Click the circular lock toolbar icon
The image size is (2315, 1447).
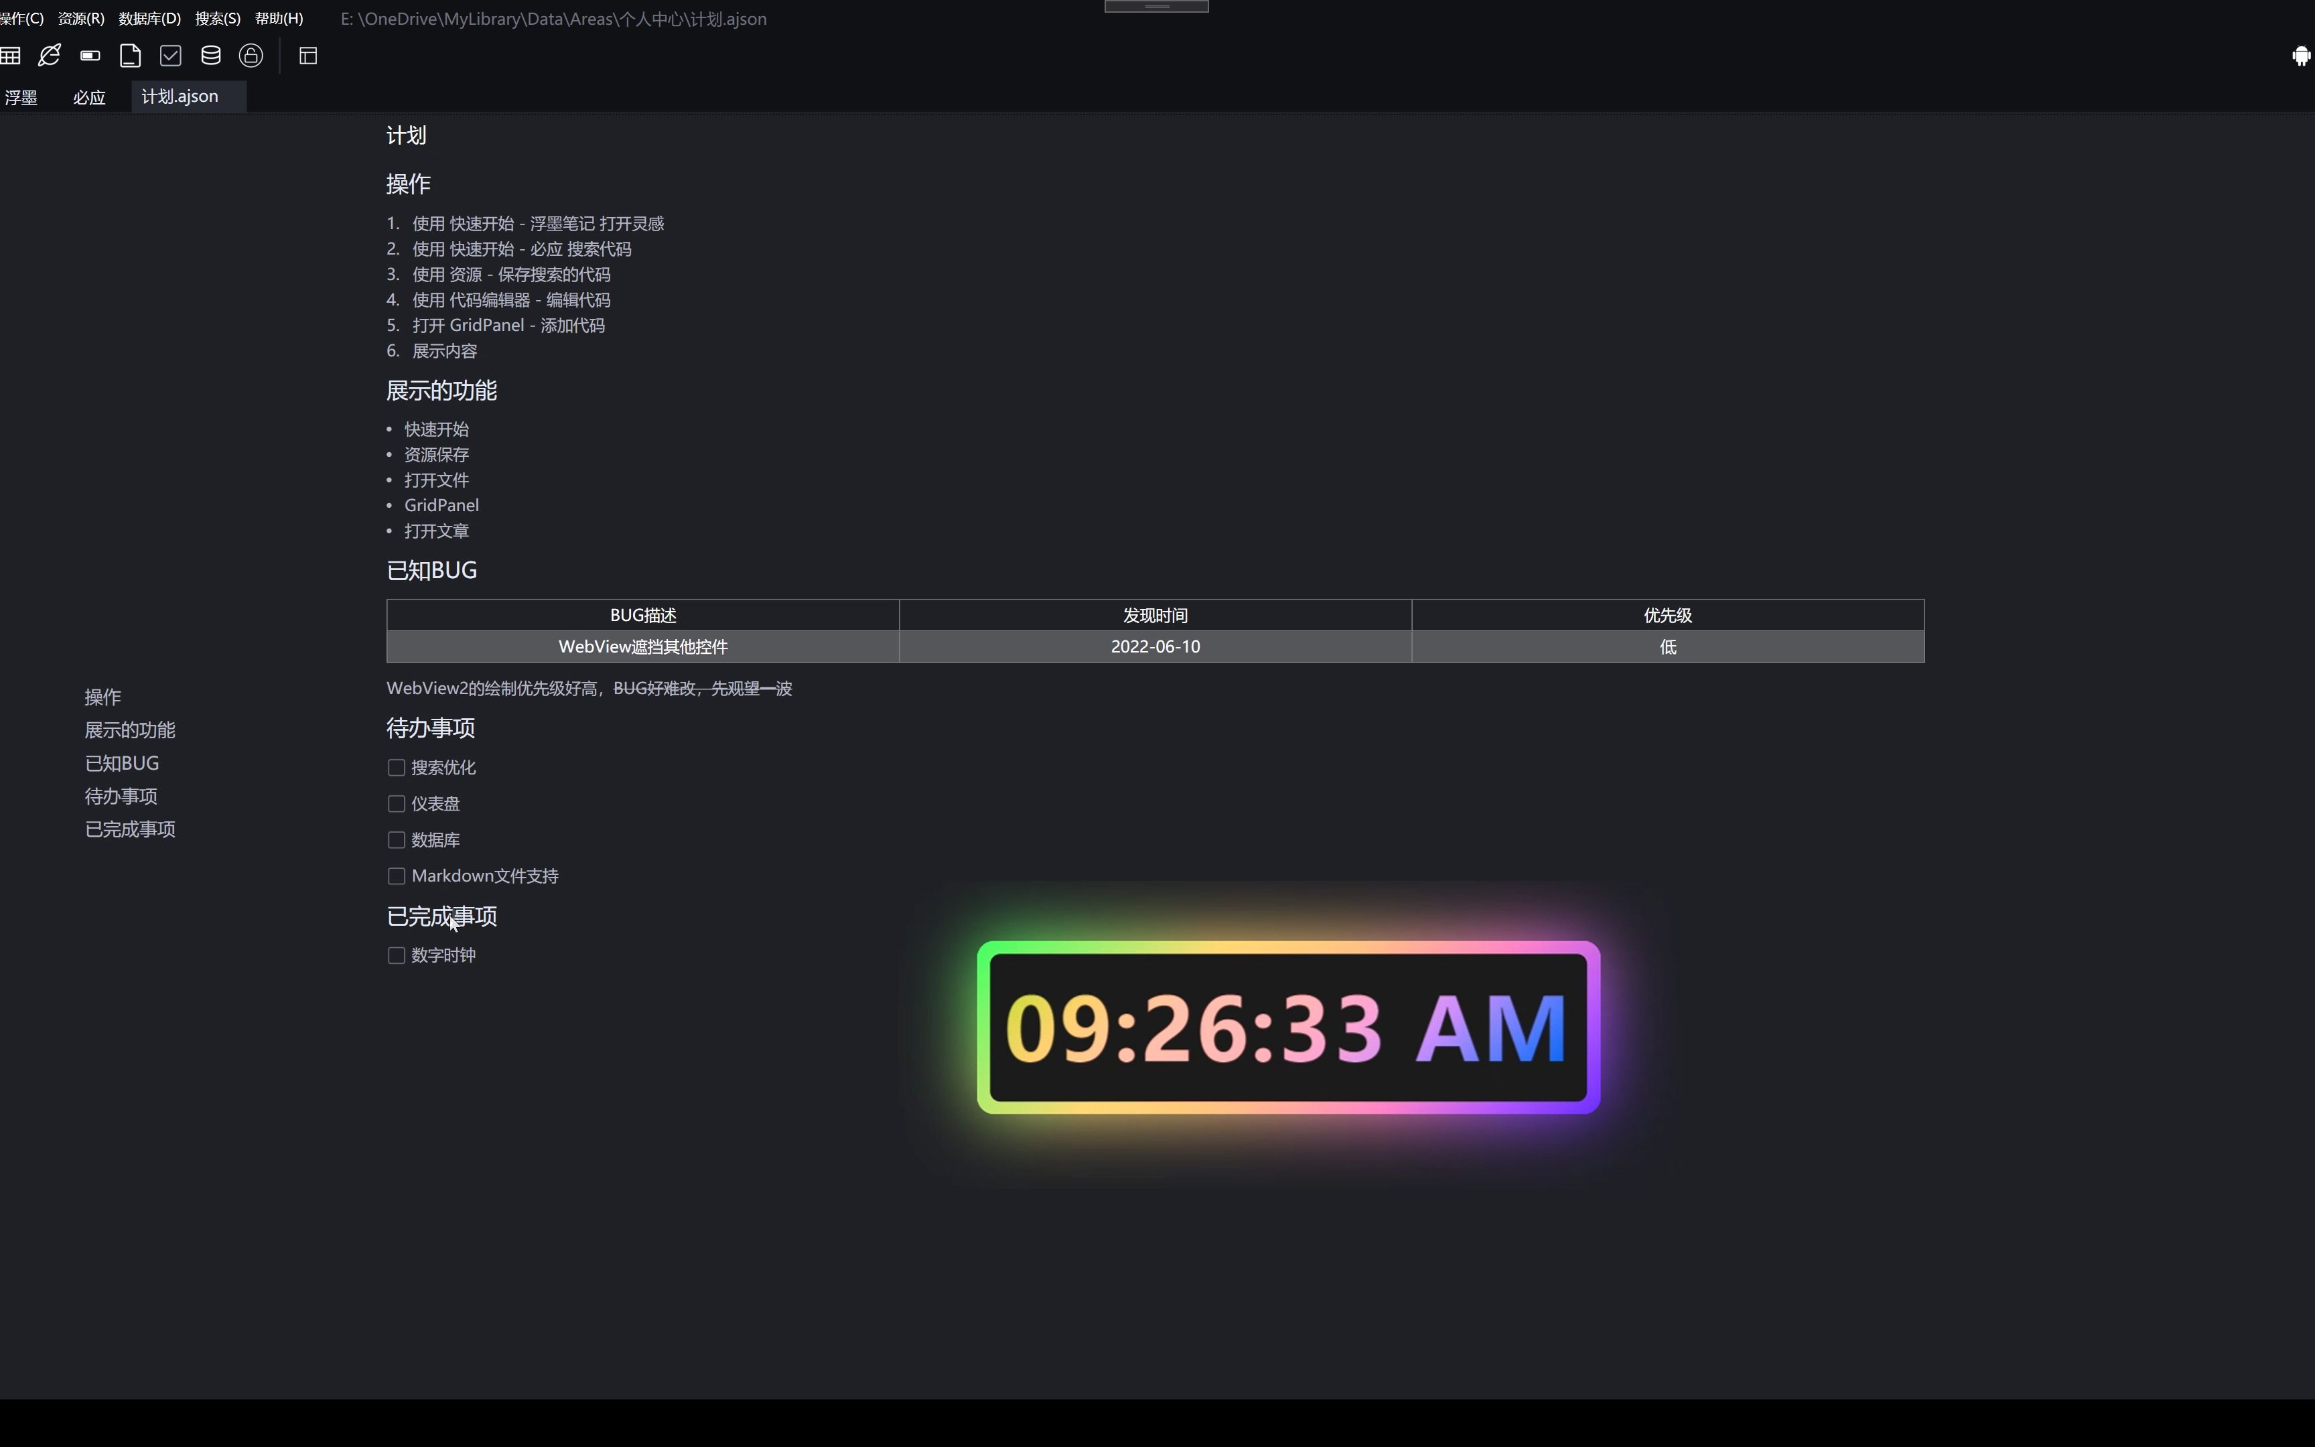coord(251,56)
